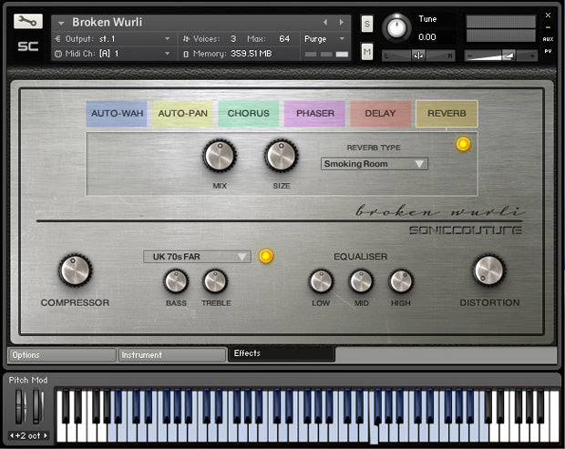Image resolution: width=565 pixels, height=449 pixels.
Task: Select the CHORUS effect tab
Action: coord(248,114)
